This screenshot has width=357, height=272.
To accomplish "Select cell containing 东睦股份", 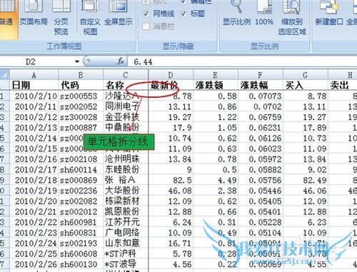I will coord(126,169).
